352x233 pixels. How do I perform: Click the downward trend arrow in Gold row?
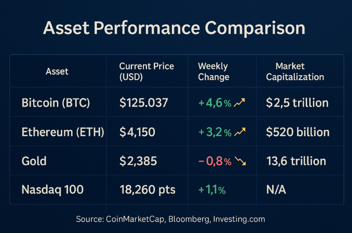240,161
